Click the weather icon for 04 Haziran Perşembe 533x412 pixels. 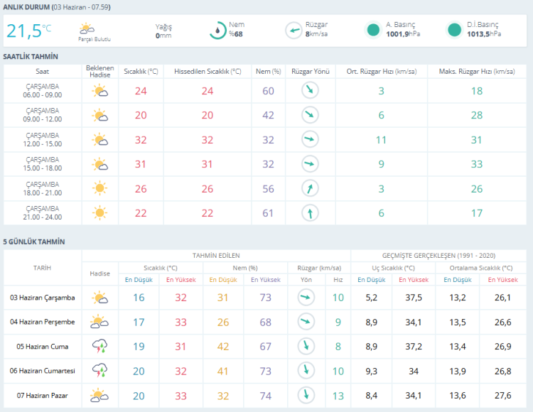point(99,322)
